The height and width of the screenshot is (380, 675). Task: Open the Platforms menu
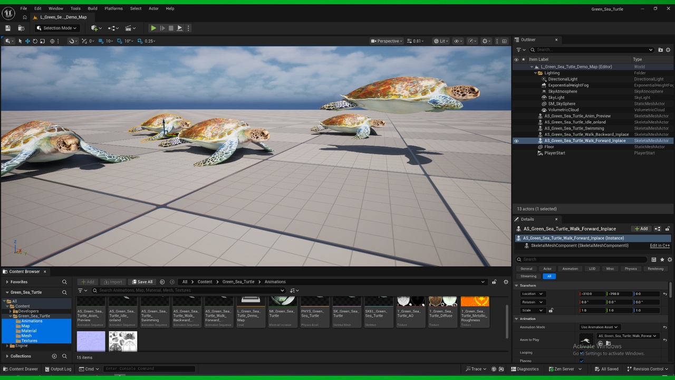click(113, 8)
